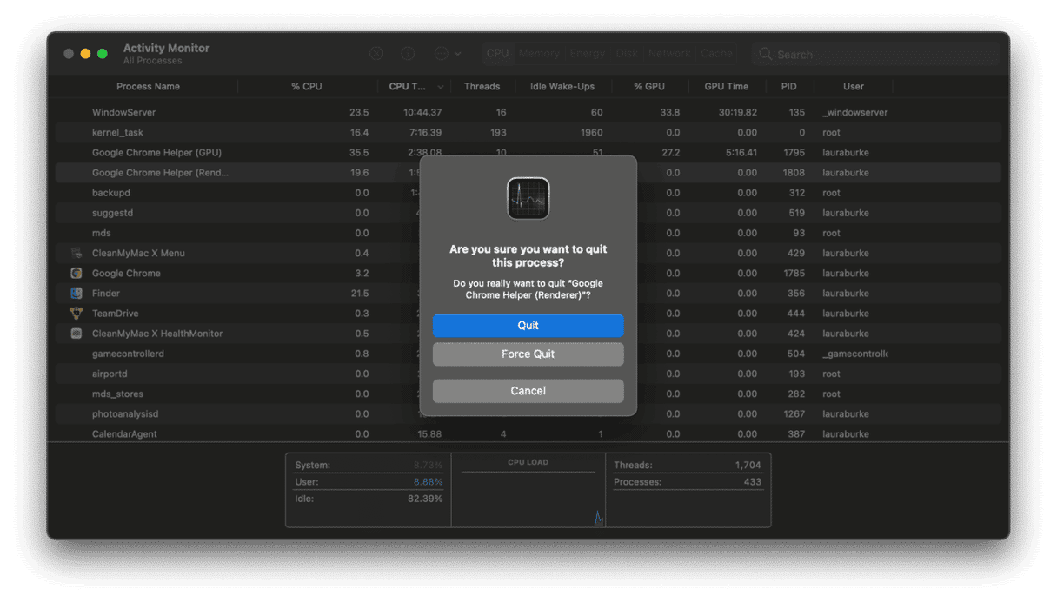Viewport: 1057px width, 602px height.
Task: Click the CleanMyMac X Menu icon
Action: (x=76, y=253)
